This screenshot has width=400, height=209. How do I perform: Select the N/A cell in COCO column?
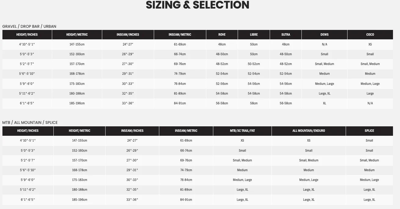pyautogui.click(x=370, y=103)
